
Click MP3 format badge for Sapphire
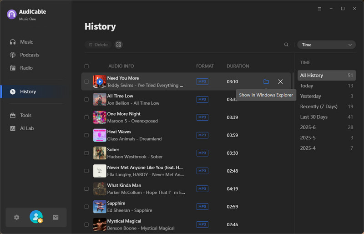[202, 207]
